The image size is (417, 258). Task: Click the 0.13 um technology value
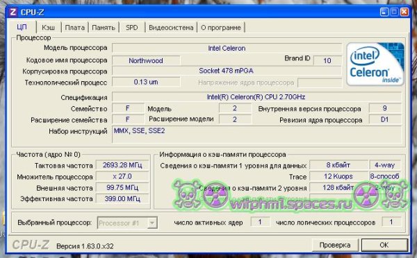point(146,82)
